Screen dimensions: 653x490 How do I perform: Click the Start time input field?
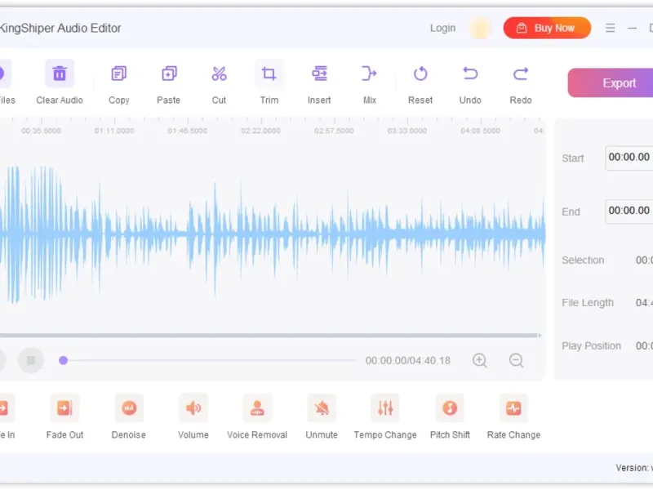point(629,158)
